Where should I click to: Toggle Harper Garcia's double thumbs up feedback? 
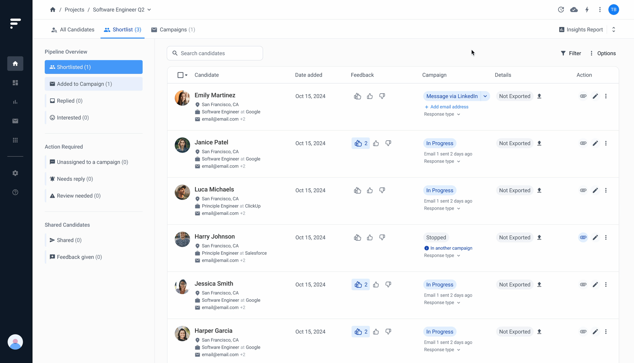coord(360,332)
